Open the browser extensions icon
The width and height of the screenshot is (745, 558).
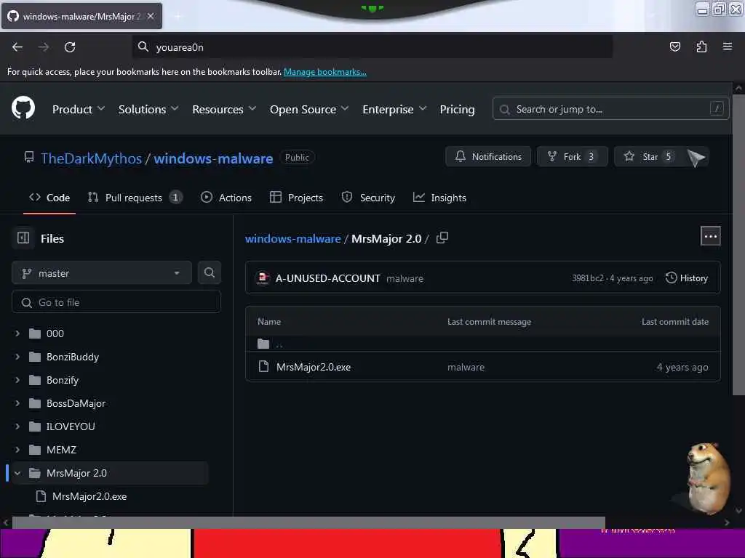(701, 46)
